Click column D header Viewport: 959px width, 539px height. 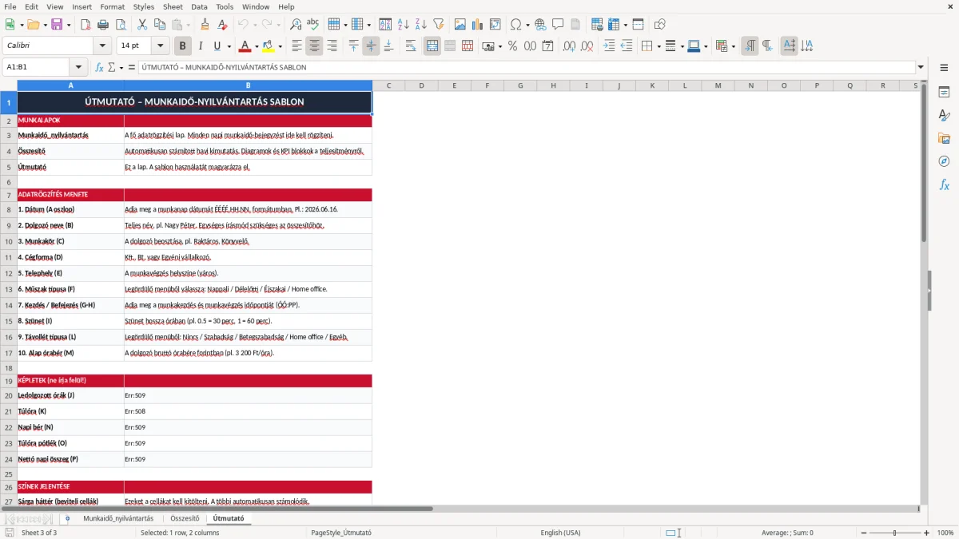click(x=421, y=85)
